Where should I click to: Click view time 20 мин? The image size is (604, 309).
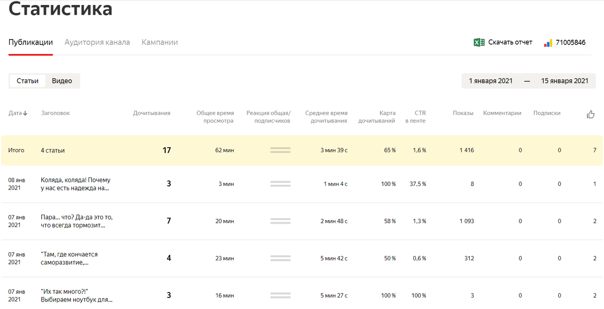(224, 221)
